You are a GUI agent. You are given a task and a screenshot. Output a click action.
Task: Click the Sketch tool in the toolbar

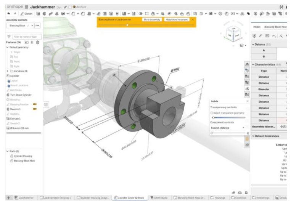tap(26, 13)
